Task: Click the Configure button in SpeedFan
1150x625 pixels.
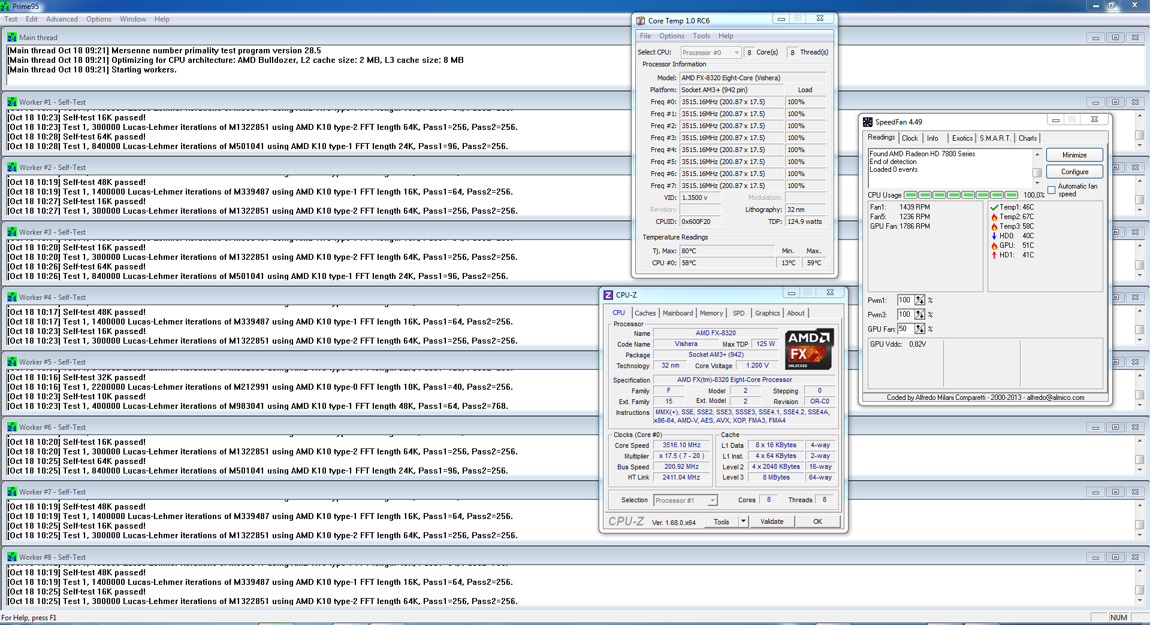Action: coord(1074,172)
